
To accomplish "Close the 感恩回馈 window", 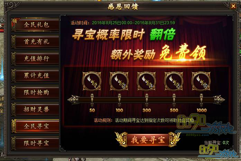I will (233, 6).
